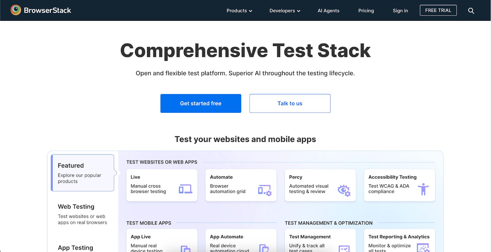The image size is (491, 252).
Task: Open the App Automate product card
Action: [241, 241]
